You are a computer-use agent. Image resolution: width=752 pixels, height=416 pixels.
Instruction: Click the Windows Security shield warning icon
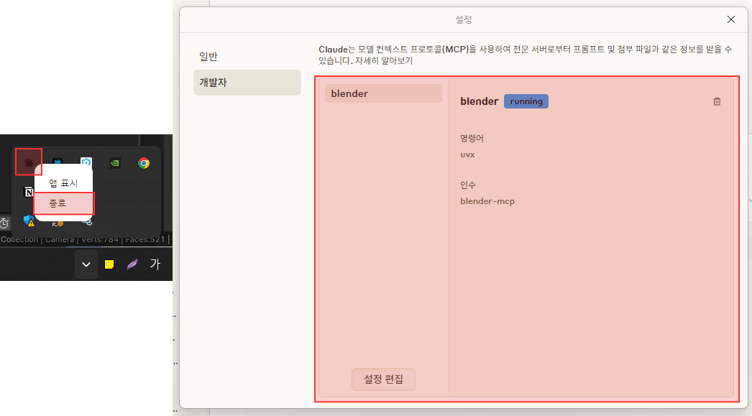29,221
